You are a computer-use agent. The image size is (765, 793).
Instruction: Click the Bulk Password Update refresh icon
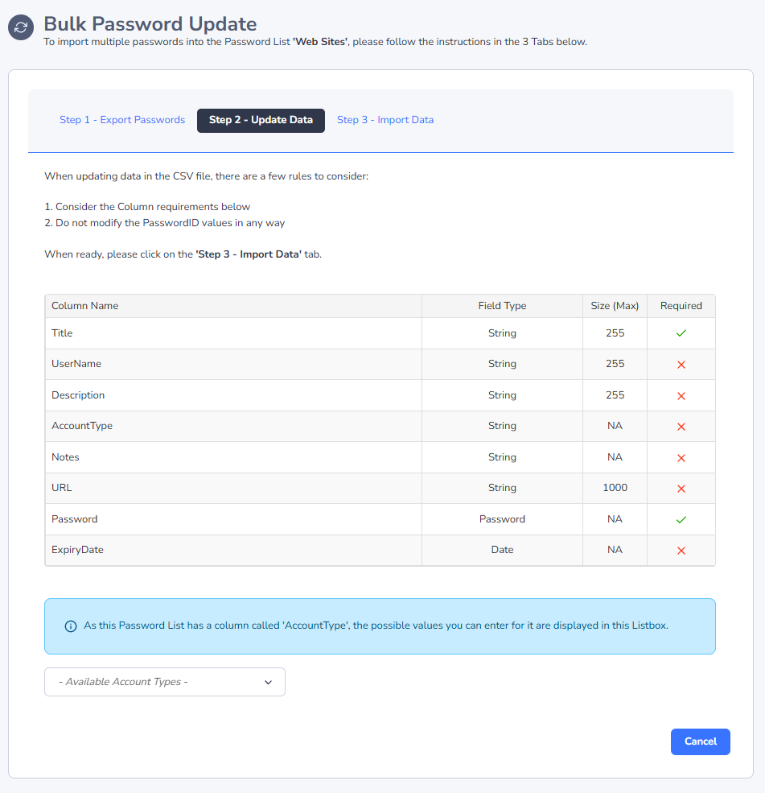click(x=21, y=27)
